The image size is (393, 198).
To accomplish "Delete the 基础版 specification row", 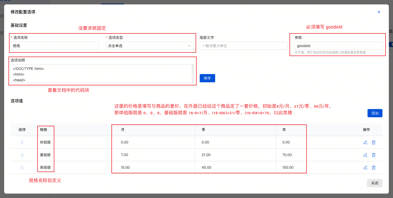I will coord(374,155).
